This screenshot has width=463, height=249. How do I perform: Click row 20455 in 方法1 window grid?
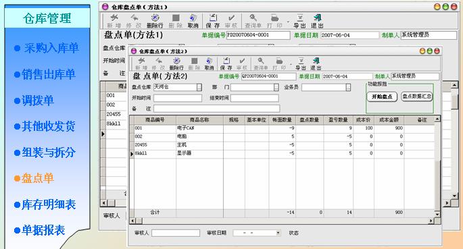[x=117, y=114]
